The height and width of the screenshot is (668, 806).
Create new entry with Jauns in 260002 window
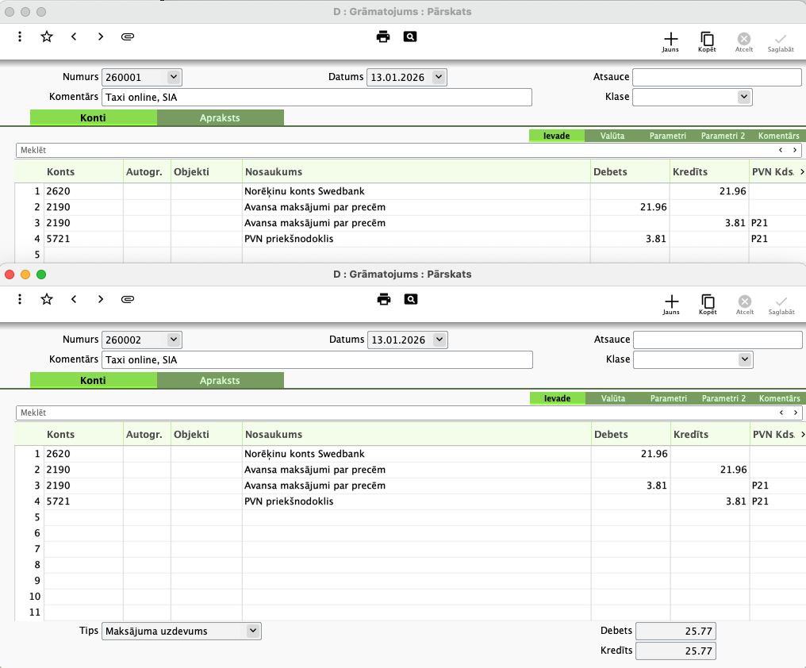(x=671, y=304)
